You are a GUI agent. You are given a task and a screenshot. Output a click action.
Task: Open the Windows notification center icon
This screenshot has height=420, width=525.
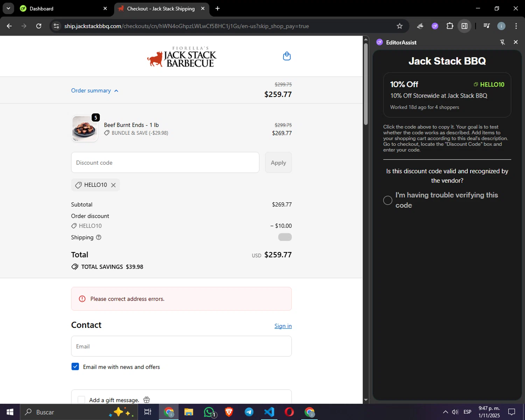tap(512, 412)
